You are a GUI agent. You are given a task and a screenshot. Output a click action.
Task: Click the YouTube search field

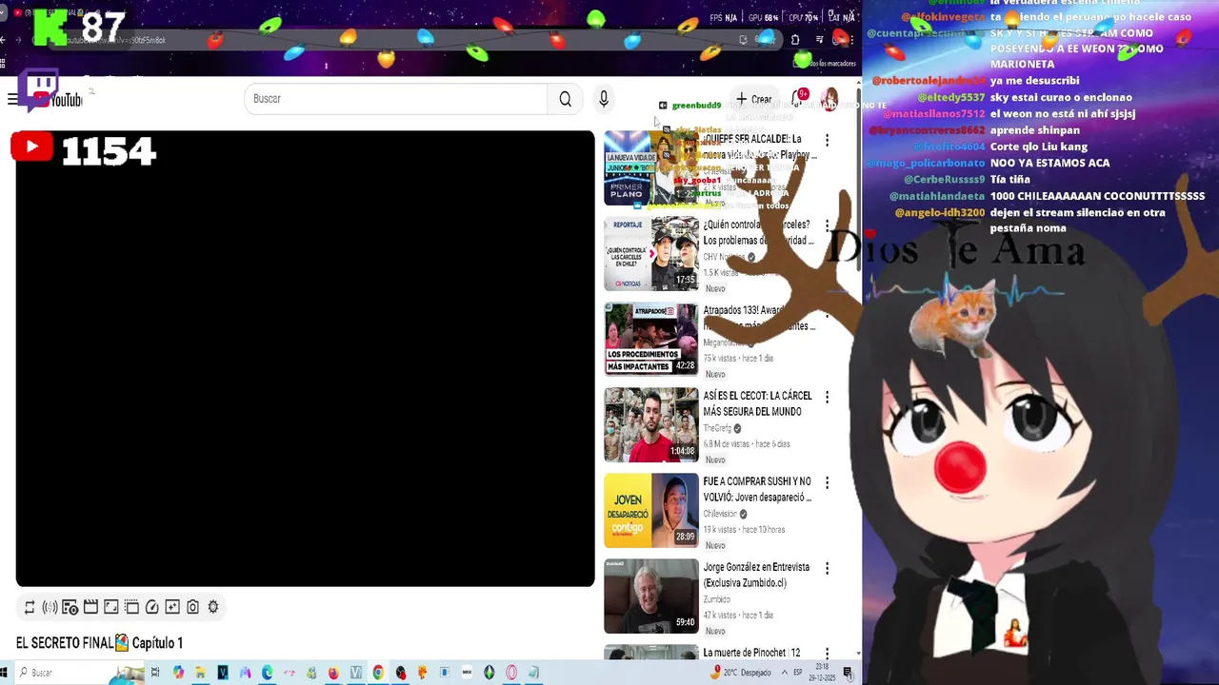point(395,99)
